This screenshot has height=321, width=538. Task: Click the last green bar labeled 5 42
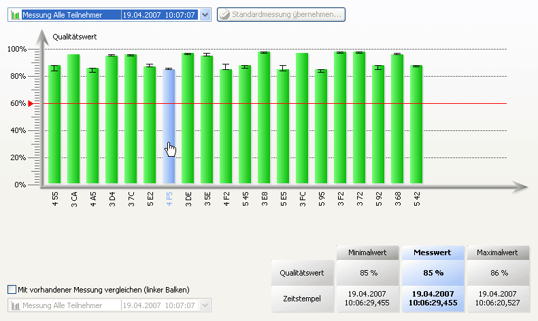pos(416,124)
